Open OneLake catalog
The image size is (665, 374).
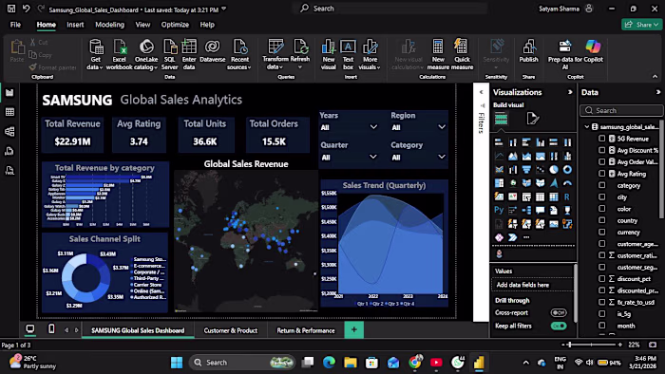point(146,54)
